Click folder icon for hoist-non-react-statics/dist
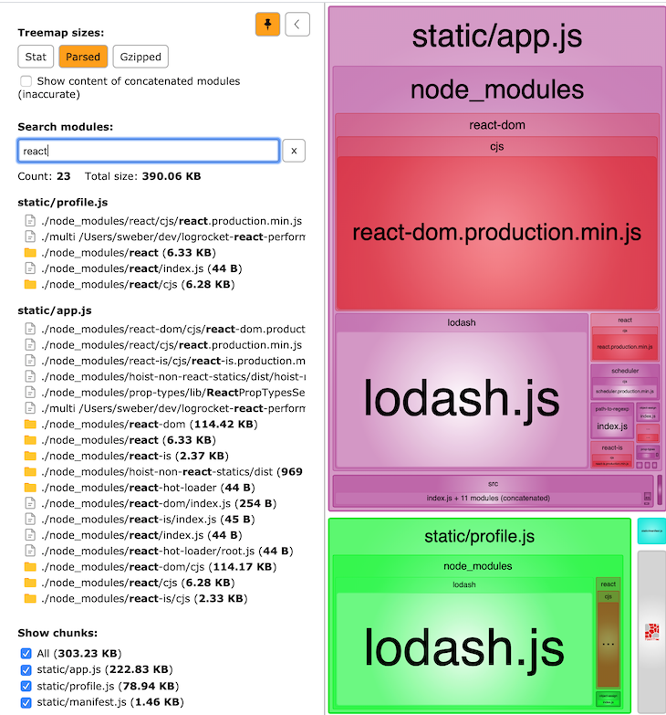Image resolution: width=666 pixels, height=715 pixels. (x=30, y=472)
